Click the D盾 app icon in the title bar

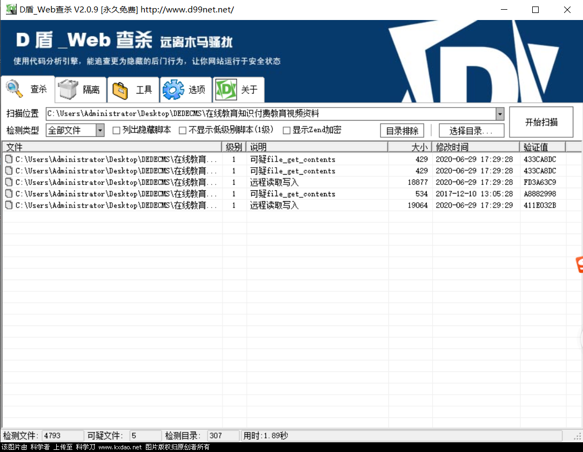pos(11,9)
